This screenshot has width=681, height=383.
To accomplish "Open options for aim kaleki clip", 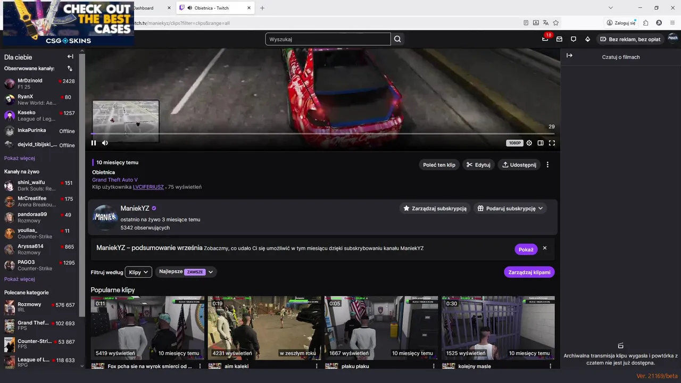I will tap(317, 366).
